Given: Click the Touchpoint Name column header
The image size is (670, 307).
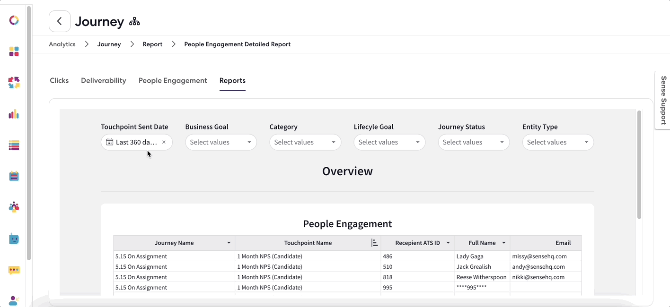Looking at the screenshot, I should click(x=308, y=243).
